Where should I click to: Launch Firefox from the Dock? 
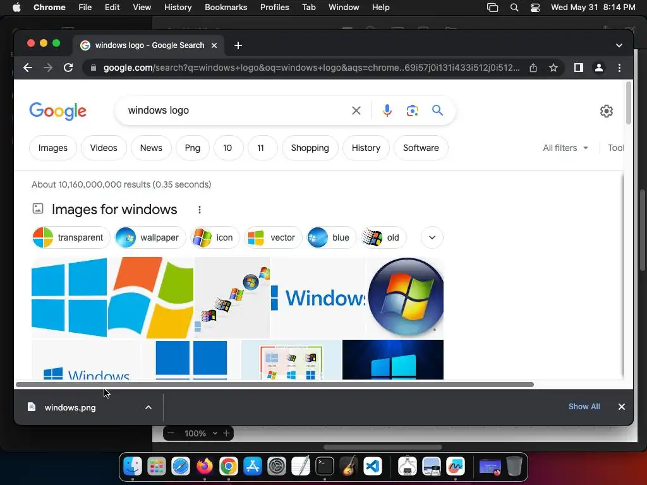click(205, 467)
